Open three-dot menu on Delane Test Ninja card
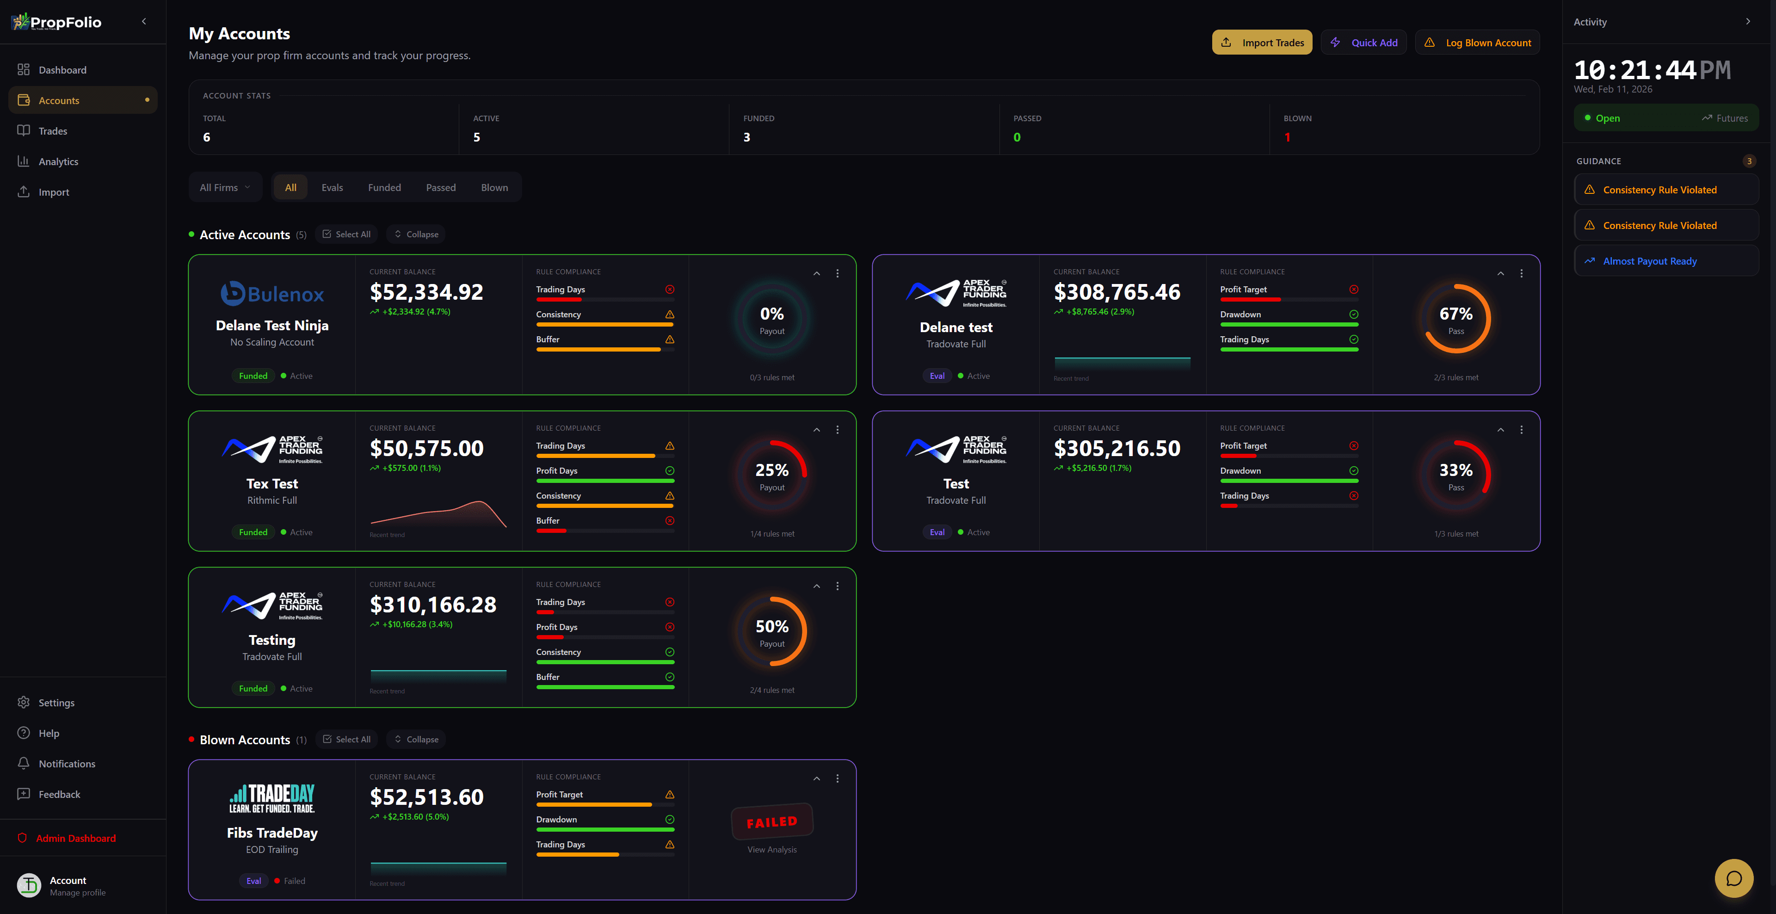 click(x=837, y=274)
